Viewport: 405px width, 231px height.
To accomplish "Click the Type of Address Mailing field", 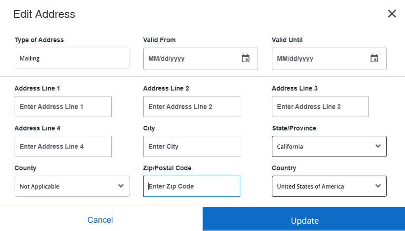I will click(x=72, y=58).
